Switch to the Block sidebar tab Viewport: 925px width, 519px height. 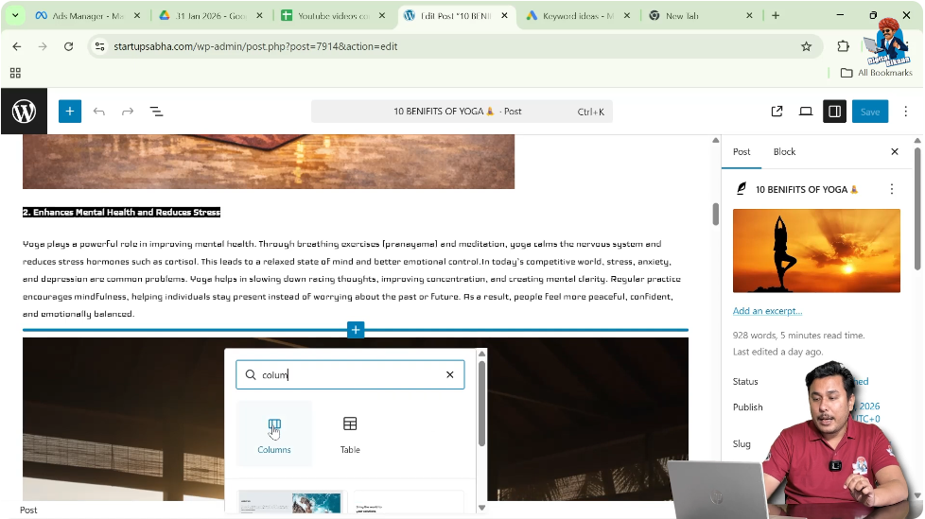click(x=784, y=151)
